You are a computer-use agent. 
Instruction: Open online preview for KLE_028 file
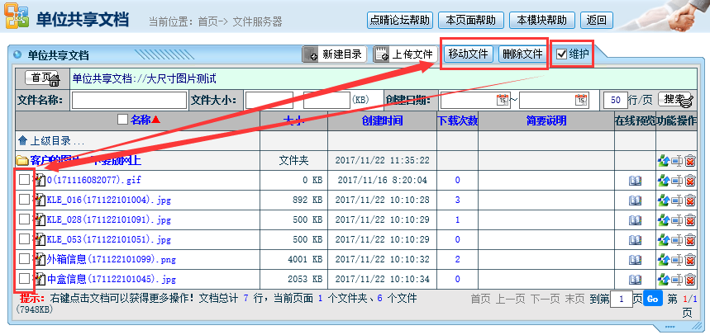(x=635, y=219)
